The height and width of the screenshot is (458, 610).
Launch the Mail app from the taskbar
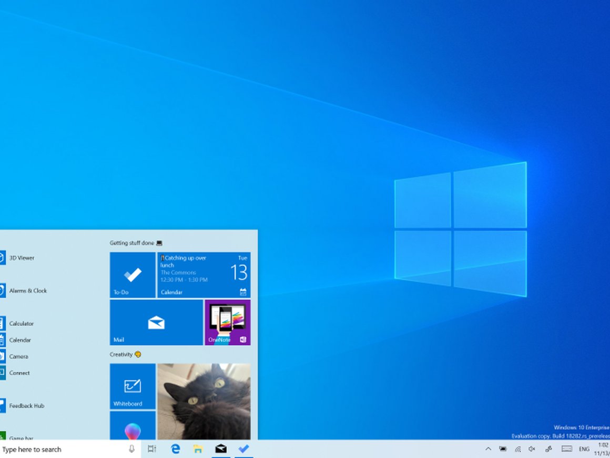pyautogui.click(x=220, y=449)
